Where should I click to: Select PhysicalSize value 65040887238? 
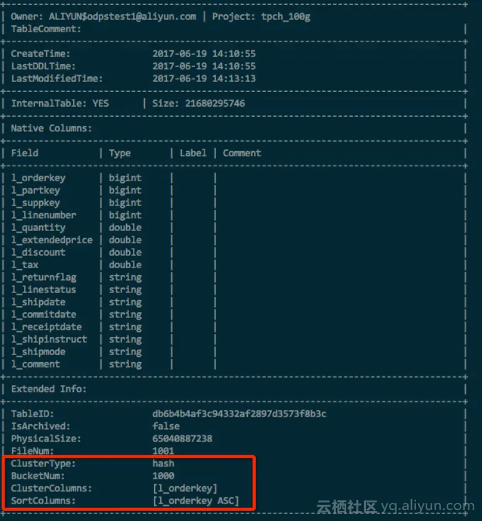coord(182,438)
